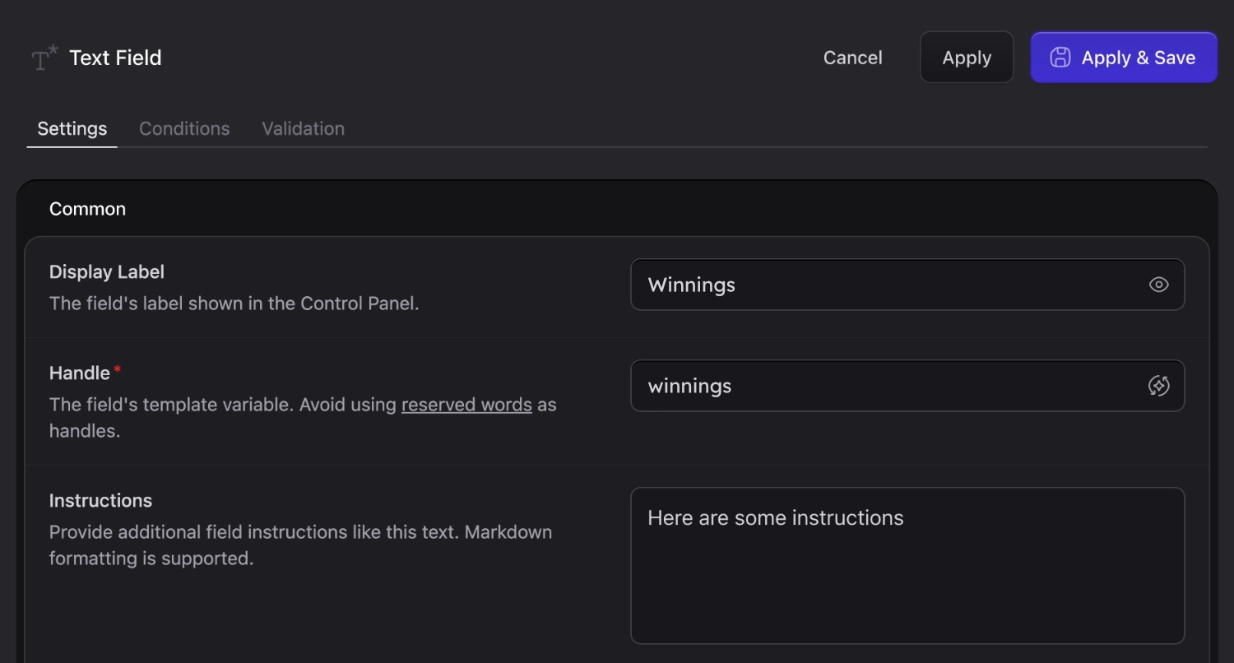
Task: Click the sync icon in Handle field
Action: (x=1158, y=386)
